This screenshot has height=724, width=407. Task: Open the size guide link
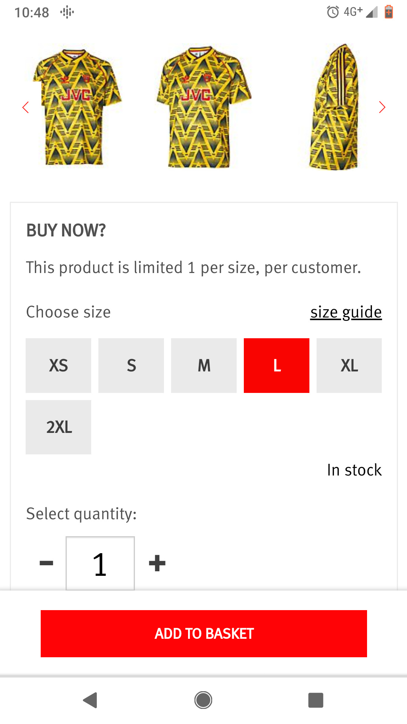click(x=346, y=312)
